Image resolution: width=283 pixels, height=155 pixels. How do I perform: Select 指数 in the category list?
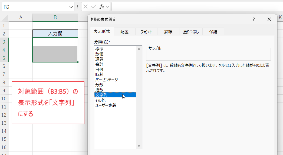click(115, 90)
